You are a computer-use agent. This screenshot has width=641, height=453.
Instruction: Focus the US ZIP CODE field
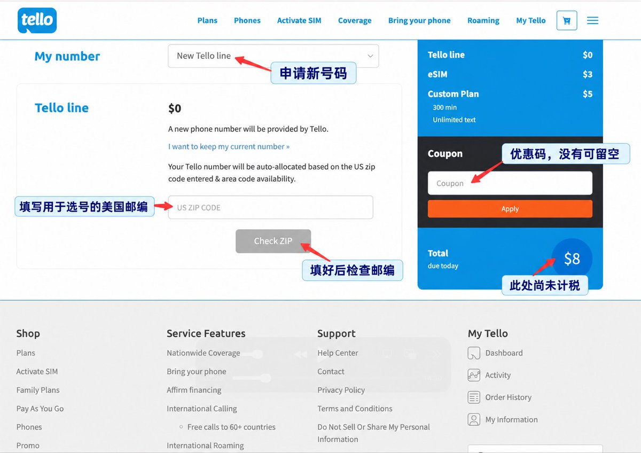pos(270,207)
